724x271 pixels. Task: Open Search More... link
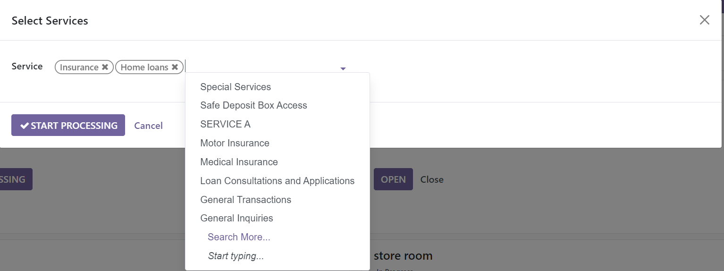239,237
